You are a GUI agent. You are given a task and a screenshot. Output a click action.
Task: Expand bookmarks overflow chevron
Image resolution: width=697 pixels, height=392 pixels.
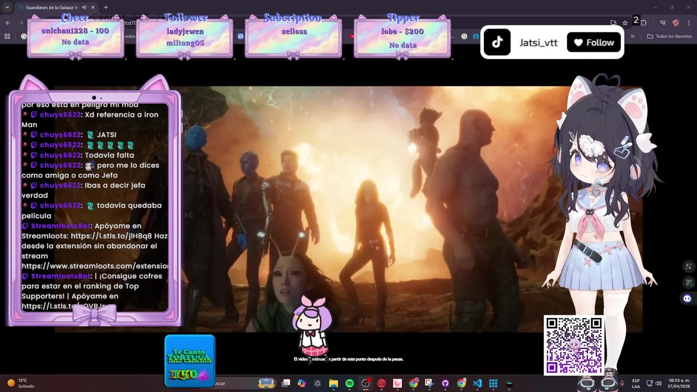pos(633,36)
